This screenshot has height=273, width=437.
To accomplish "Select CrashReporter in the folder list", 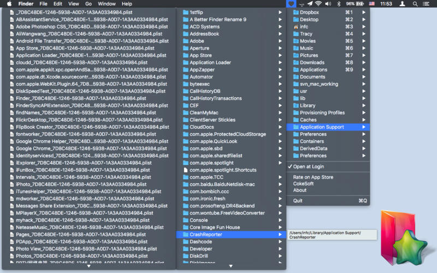I will coord(205,234).
